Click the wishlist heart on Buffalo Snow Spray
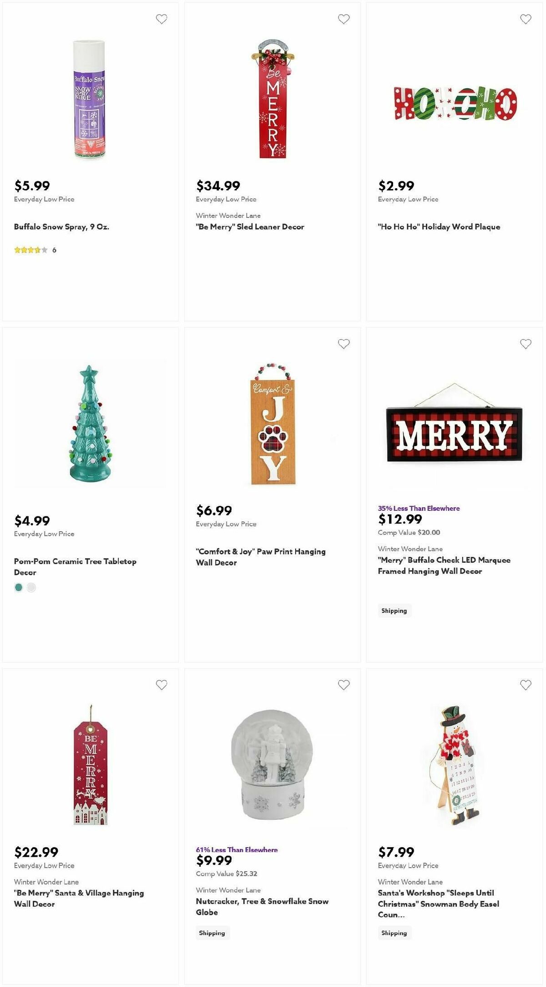Screen dimensions: 546x987 click(162, 19)
